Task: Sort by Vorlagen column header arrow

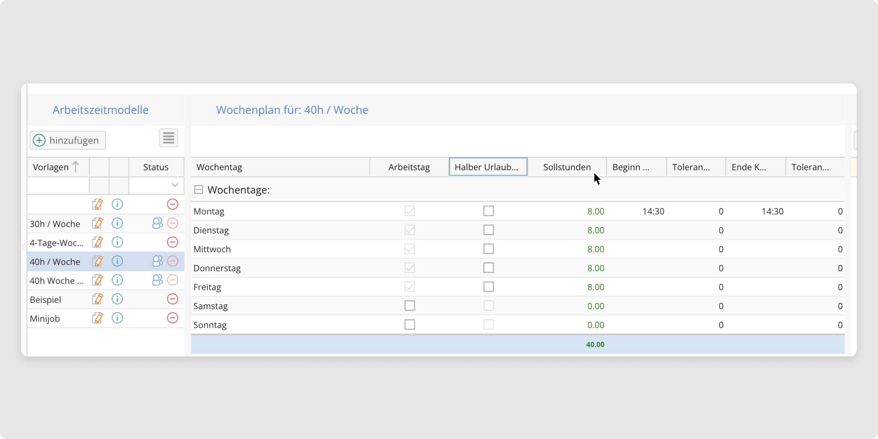Action: [76, 167]
